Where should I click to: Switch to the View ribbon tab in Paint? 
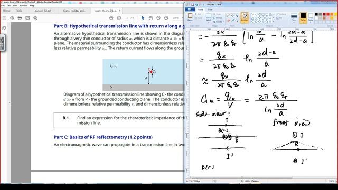tap(210, 9)
